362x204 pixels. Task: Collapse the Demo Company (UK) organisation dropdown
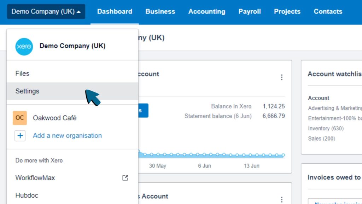tap(46, 12)
